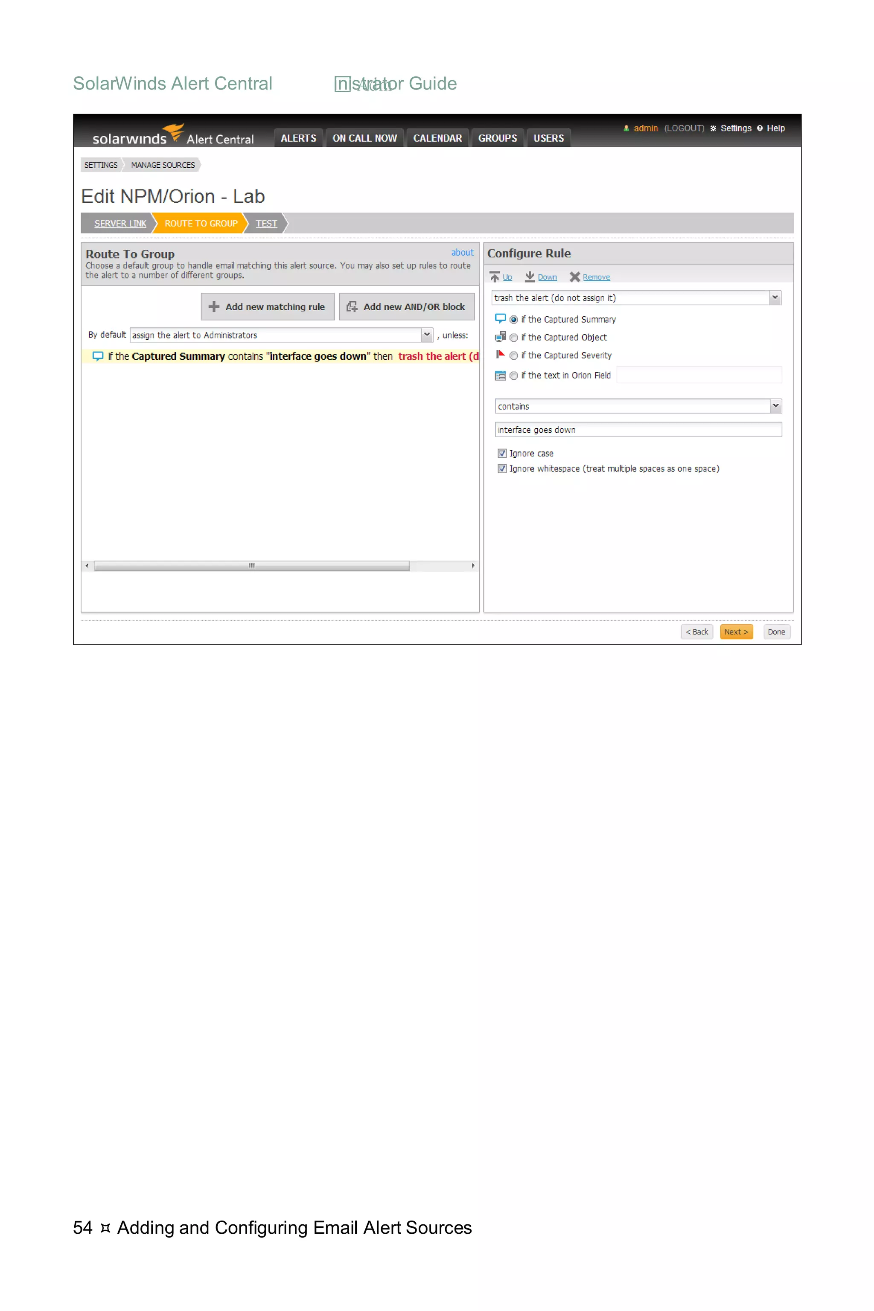Screen dimensions: 874x1311
Task: Open the USERS tab
Action: [x=548, y=138]
